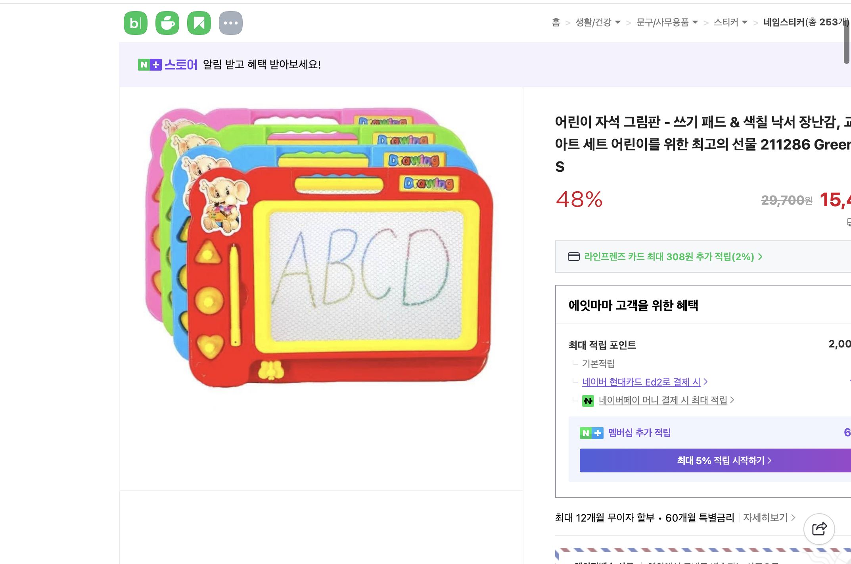Expand the 생활/건강 category dropdown
Screen dimensions: 851x564
click(617, 22)
